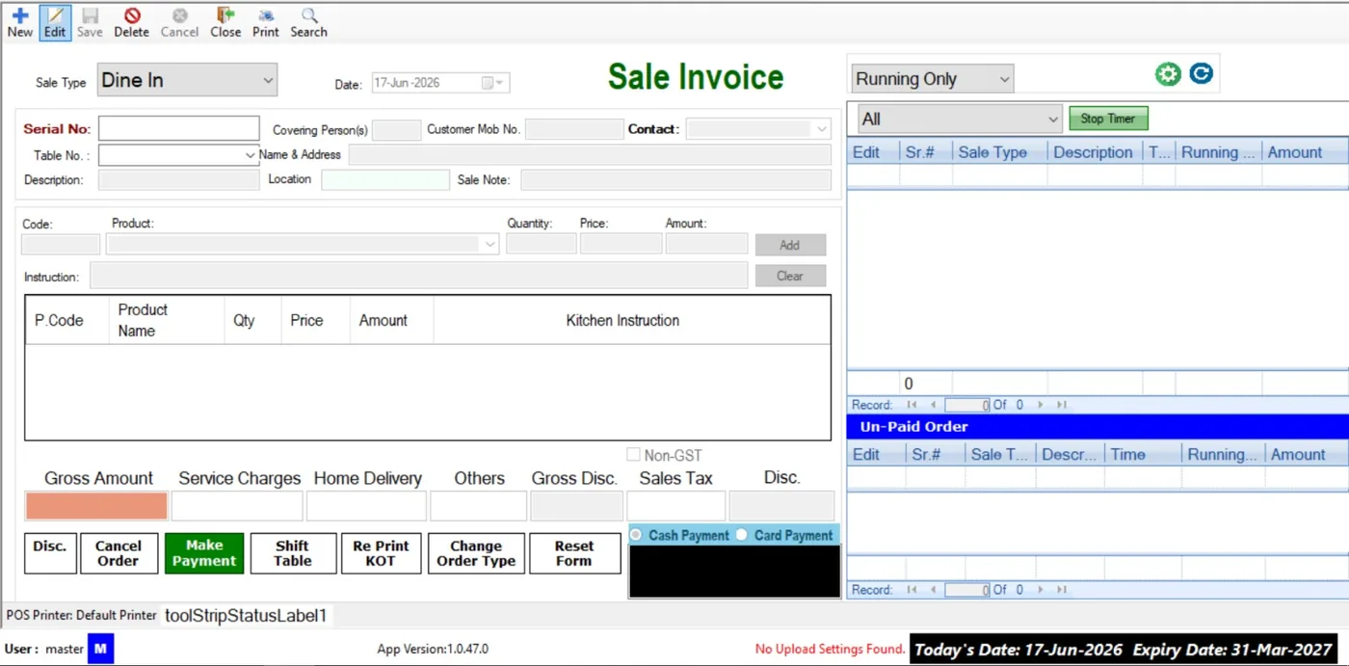Click the Print toolbar icon

266,22
